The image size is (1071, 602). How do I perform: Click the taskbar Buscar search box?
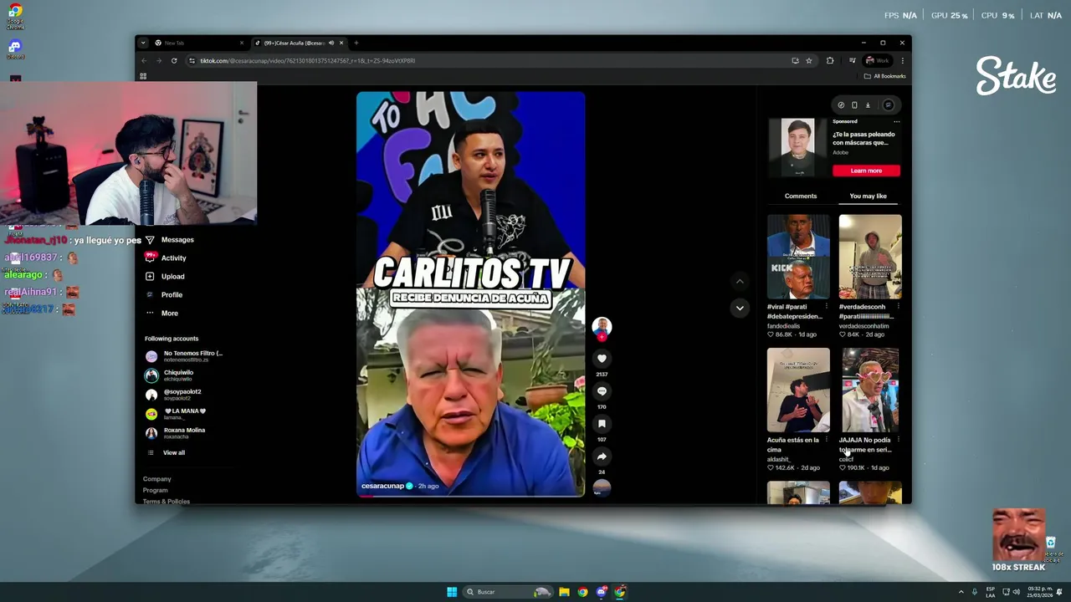pos(509,592)
